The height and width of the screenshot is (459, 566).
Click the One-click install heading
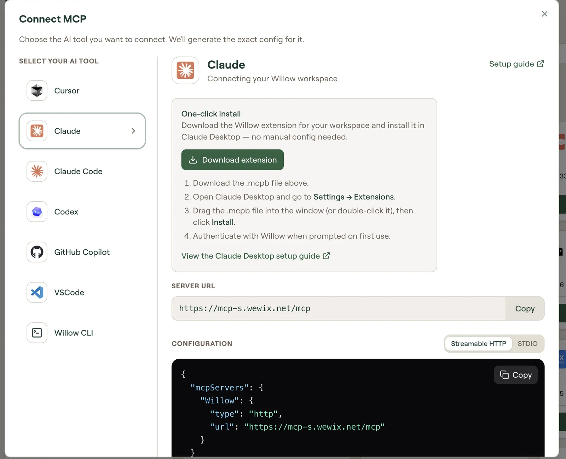pos(211,114)
